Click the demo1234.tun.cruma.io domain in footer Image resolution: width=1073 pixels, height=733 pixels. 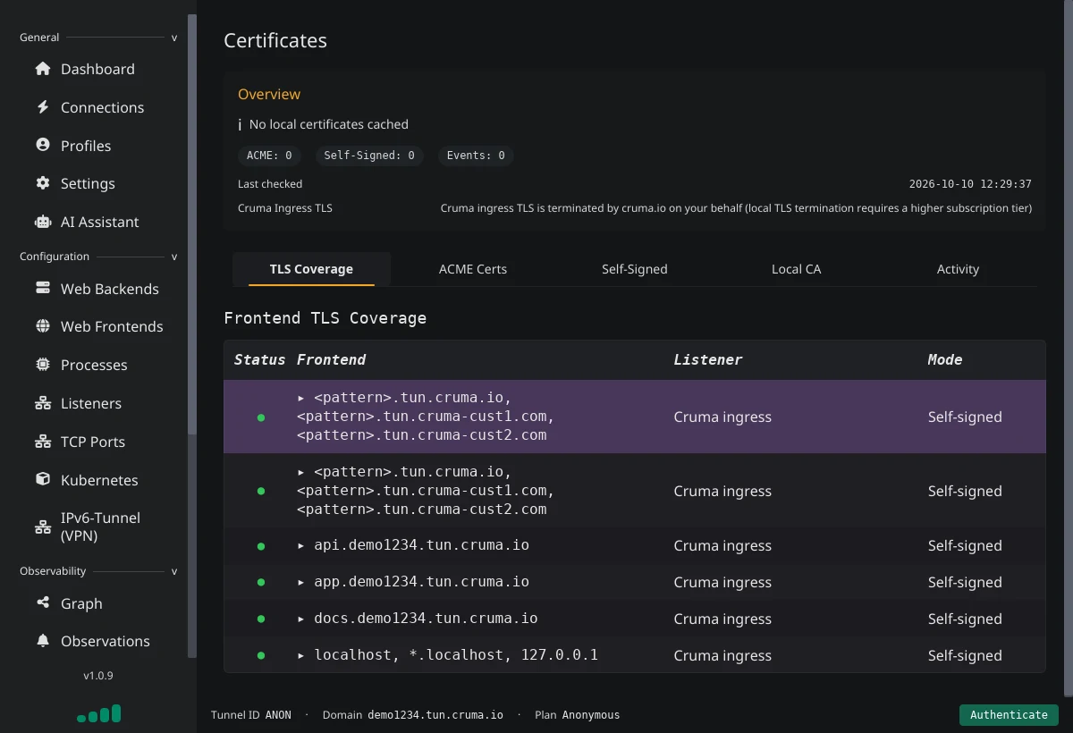click(x=435, y=715)
